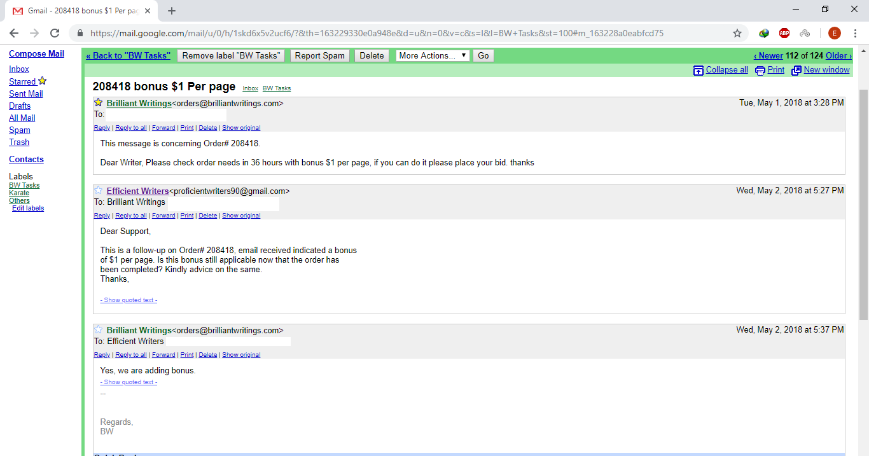Image resolution: width=869 pixels, height=456 pixels.
Task: Go back to "BW Tasks" link
Action: pyautogui.click(x=128, y=55)
